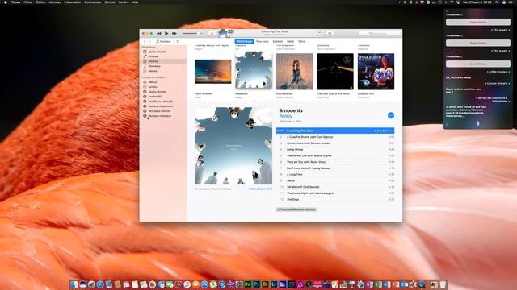Screen dimensions: 517x290
Task: Select track Don't Love Me
Action: coord(335,168)
